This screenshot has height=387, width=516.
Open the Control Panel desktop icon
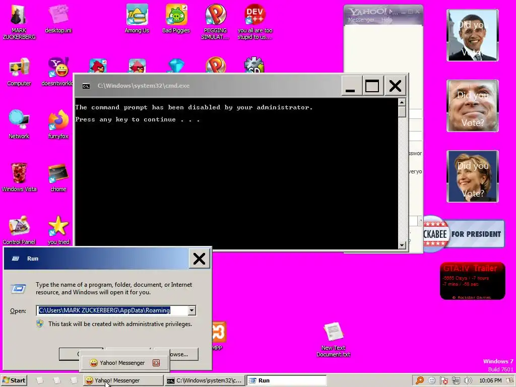click(19, 230)
